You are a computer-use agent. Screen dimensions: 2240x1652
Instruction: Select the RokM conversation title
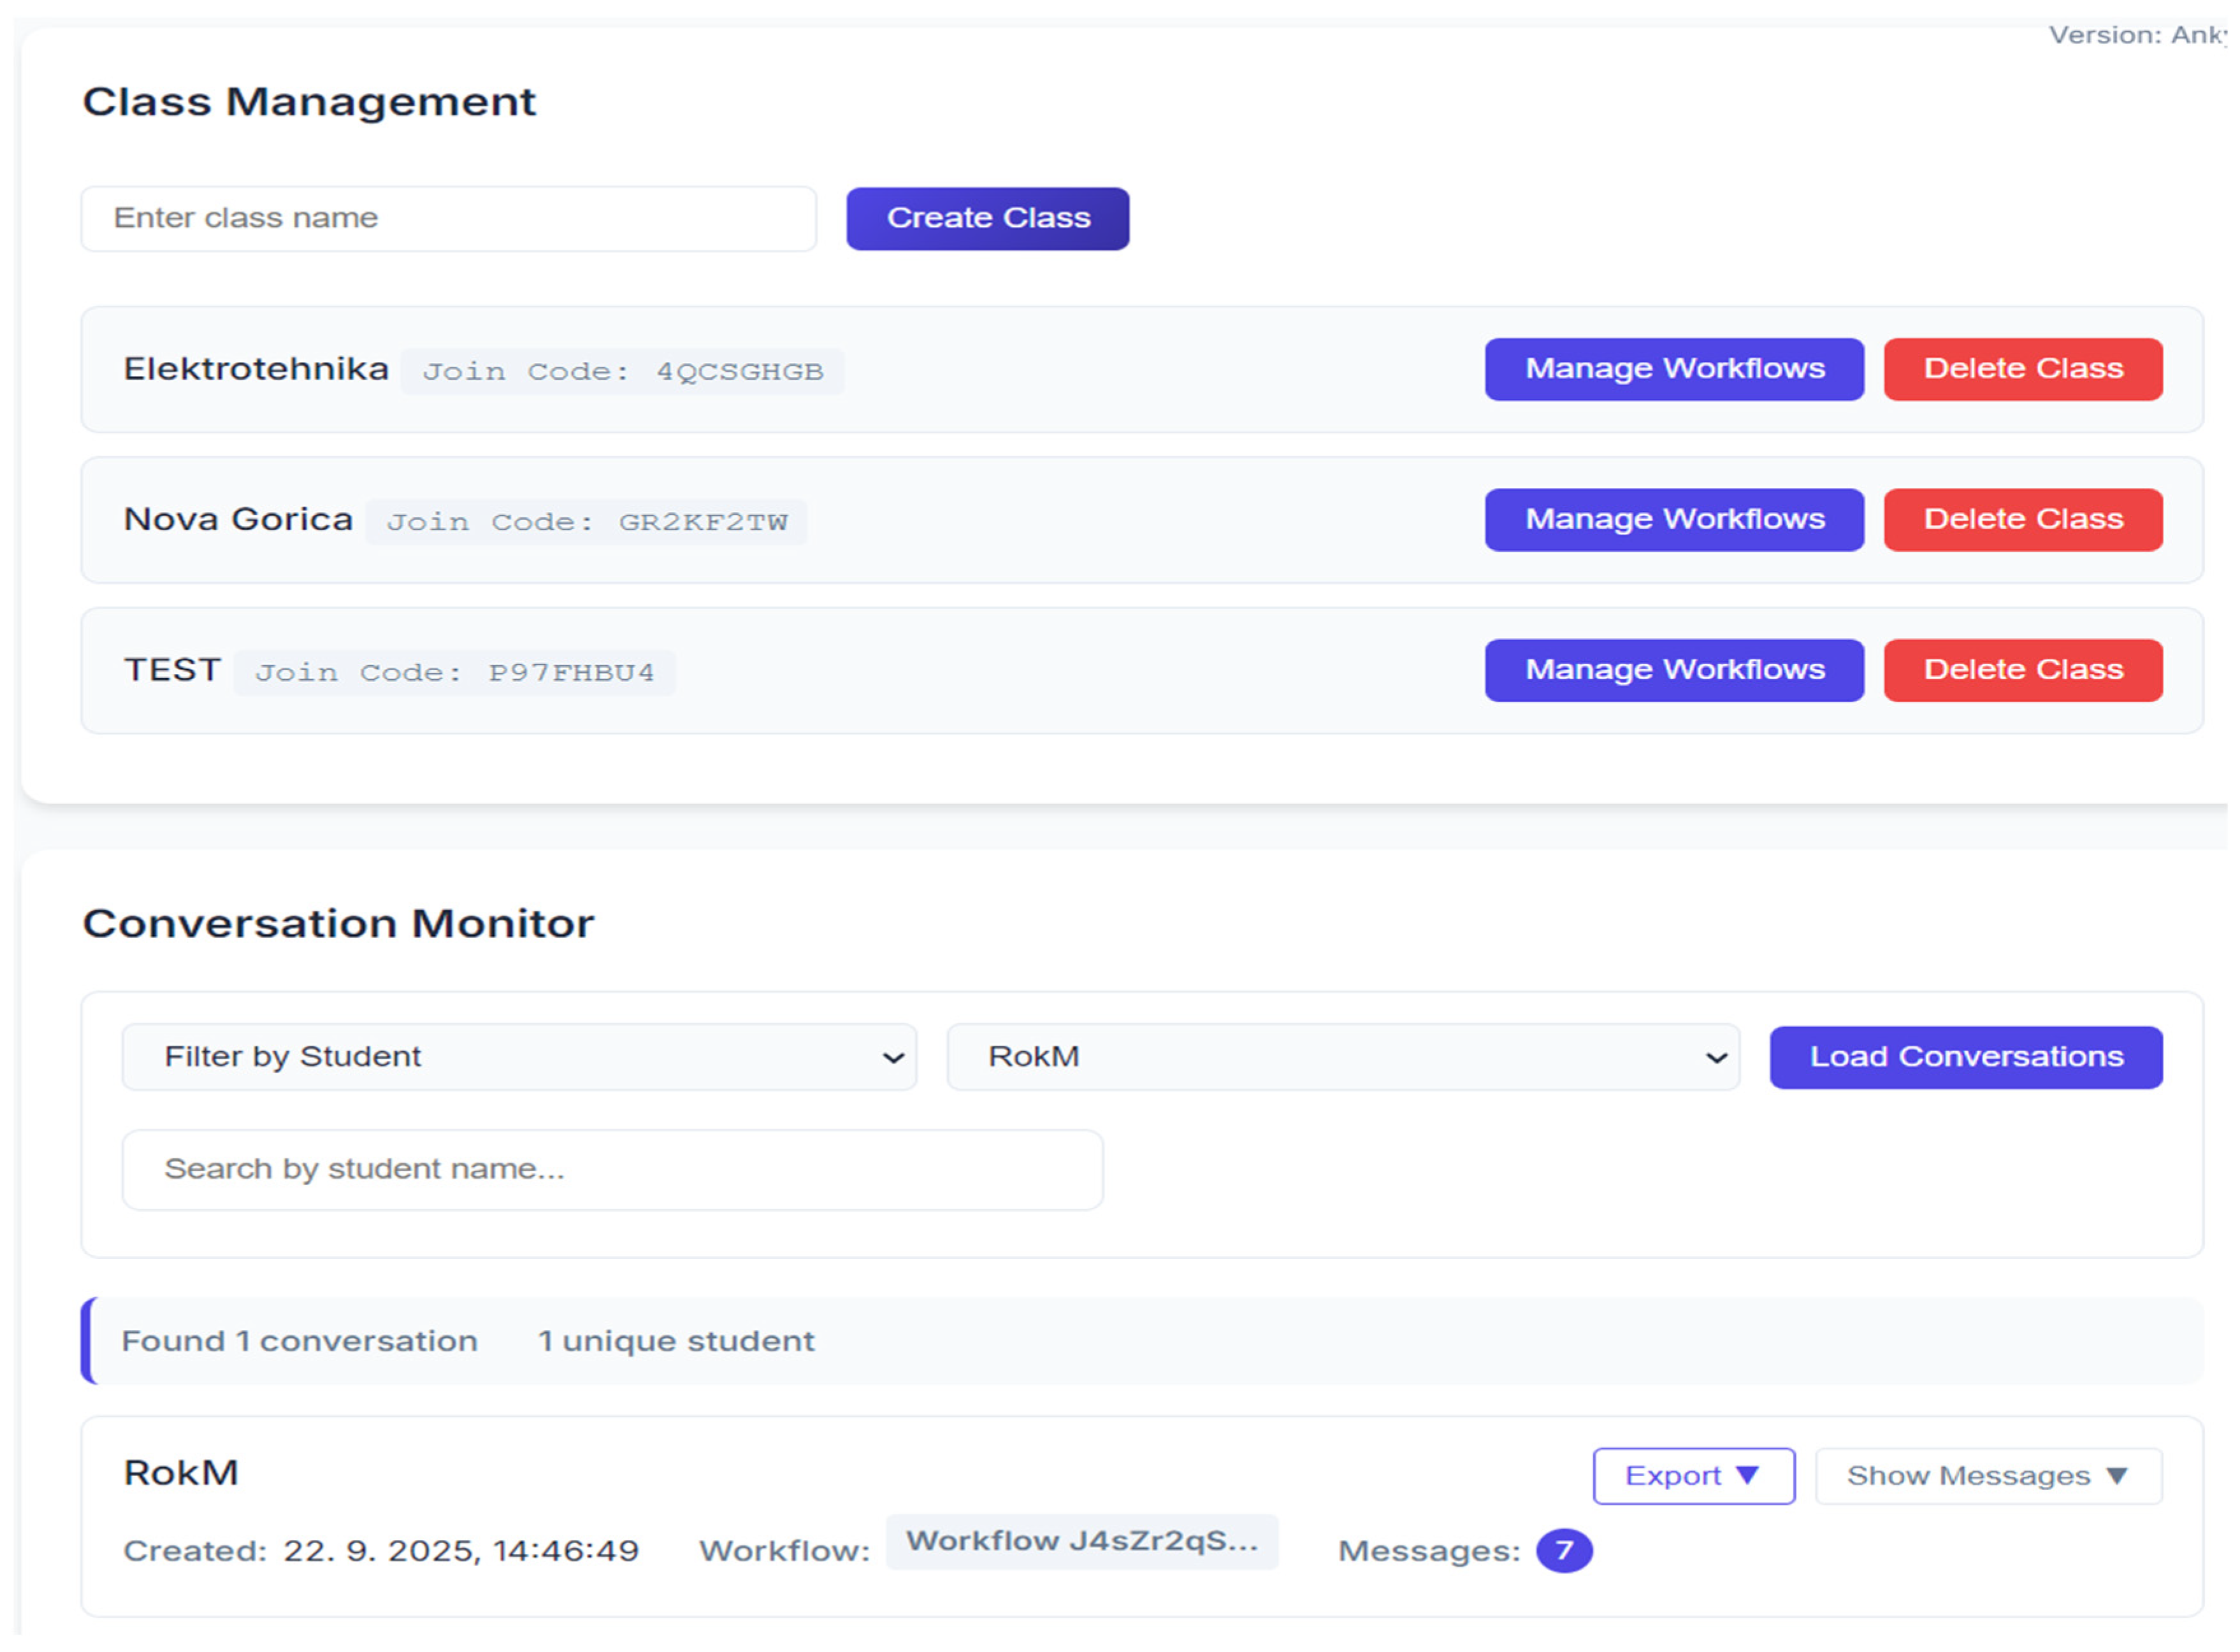click(x=181, y=1473)
